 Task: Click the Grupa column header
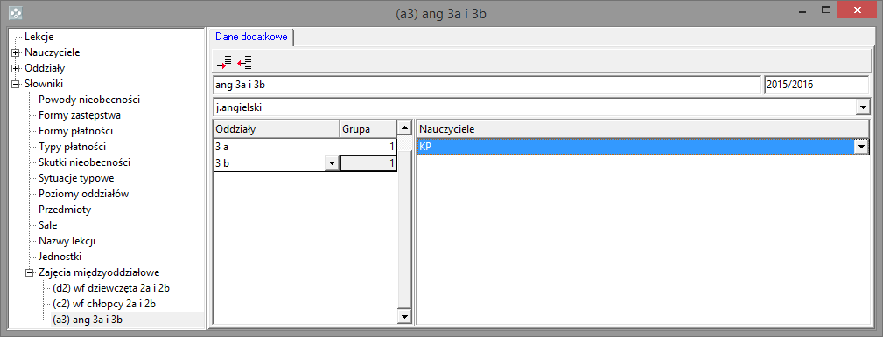click(x=368, y=129)
